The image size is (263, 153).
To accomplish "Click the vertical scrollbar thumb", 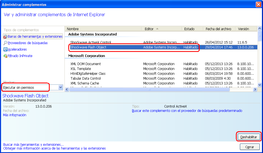I will coord(260,36).
